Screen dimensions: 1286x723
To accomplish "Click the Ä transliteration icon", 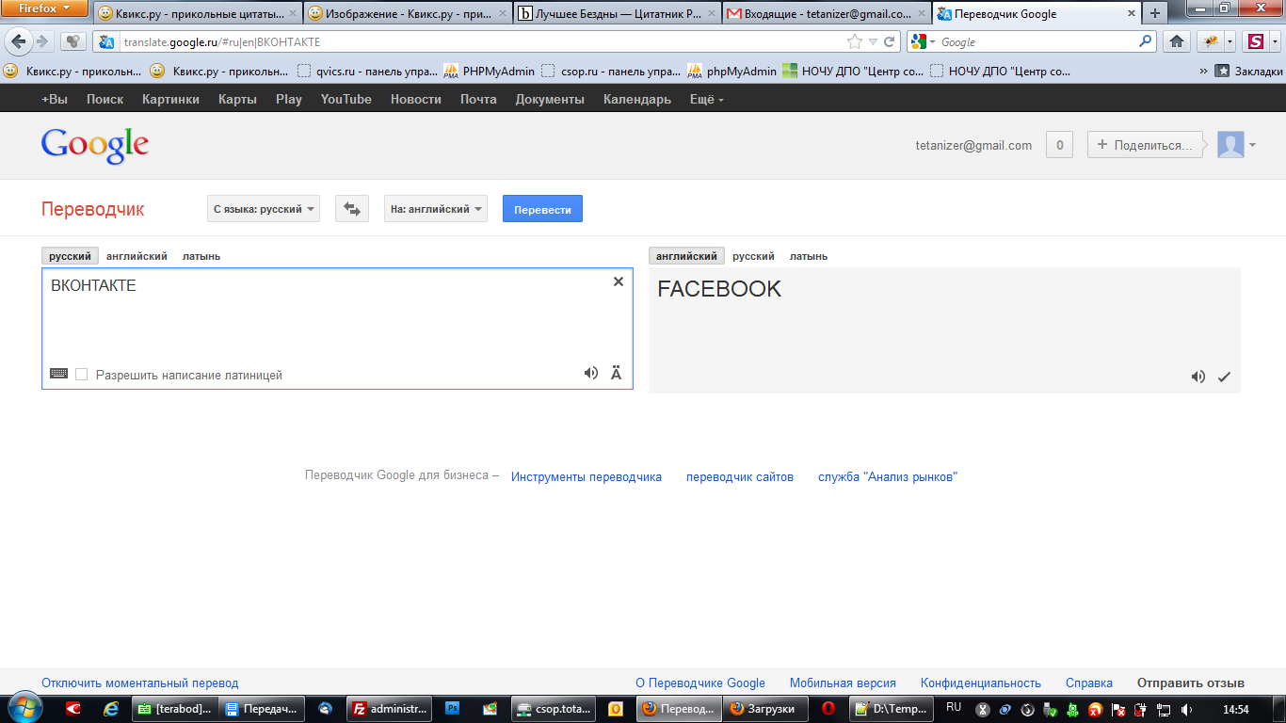I will coord(617,374).
